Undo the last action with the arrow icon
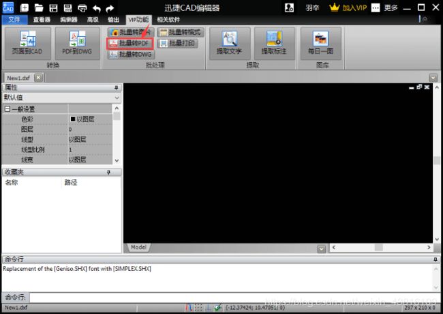 click(x=97, y=9)
